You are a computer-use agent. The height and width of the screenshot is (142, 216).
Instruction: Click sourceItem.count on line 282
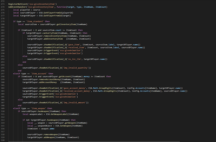52,30
